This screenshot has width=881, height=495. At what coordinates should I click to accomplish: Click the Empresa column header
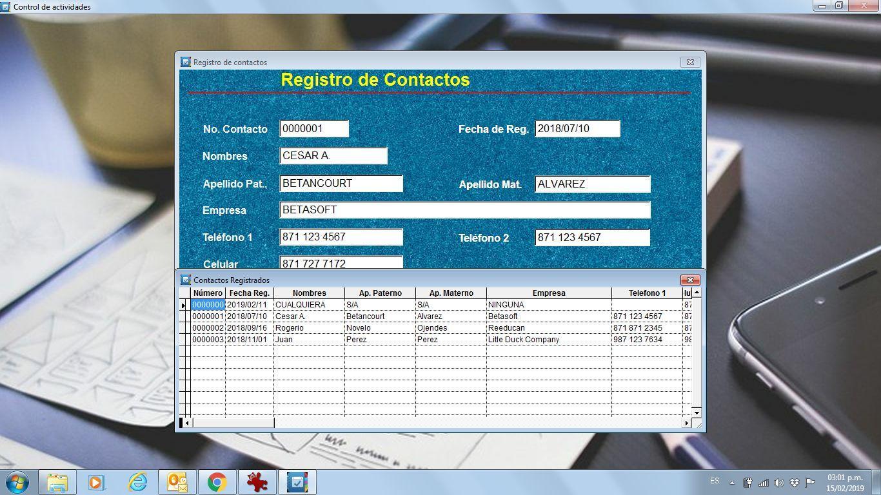point(549,293)
